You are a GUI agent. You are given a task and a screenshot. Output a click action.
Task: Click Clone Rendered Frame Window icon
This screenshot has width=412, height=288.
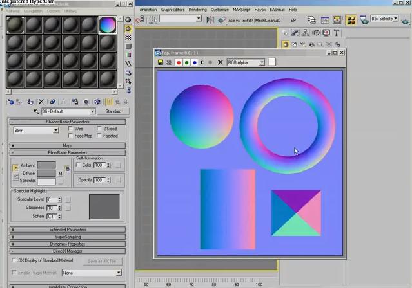(168, 62)
